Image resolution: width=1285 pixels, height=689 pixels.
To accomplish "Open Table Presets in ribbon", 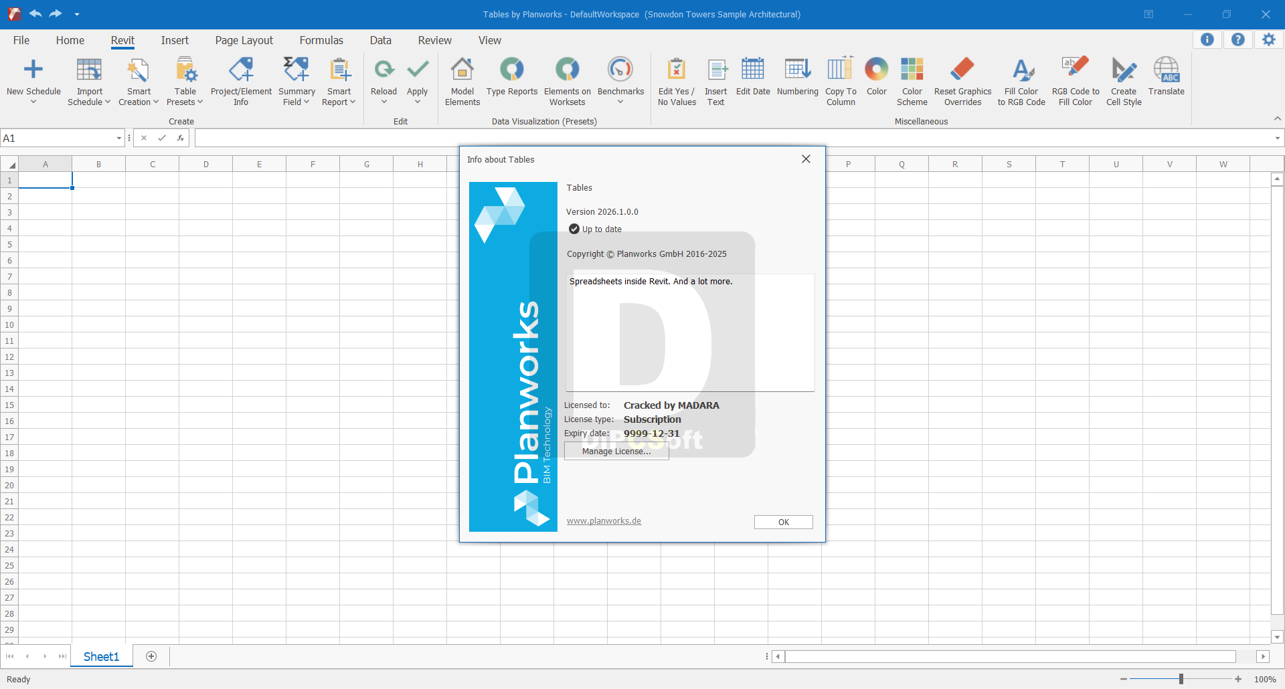I will 185,82.
